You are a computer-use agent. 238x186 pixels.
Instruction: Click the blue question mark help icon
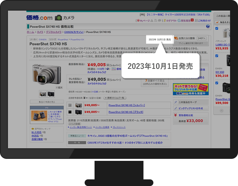tap(208, 26)
